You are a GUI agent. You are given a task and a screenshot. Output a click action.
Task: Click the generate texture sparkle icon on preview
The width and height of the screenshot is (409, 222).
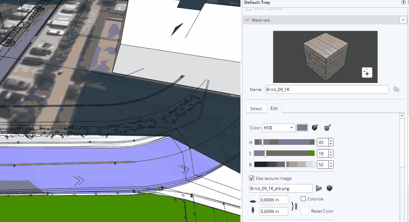point(367,73)
